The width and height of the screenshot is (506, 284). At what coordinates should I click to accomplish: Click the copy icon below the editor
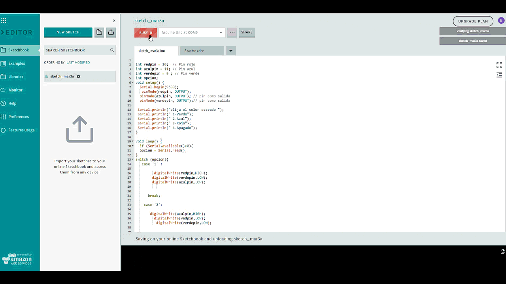coord(503,251)
